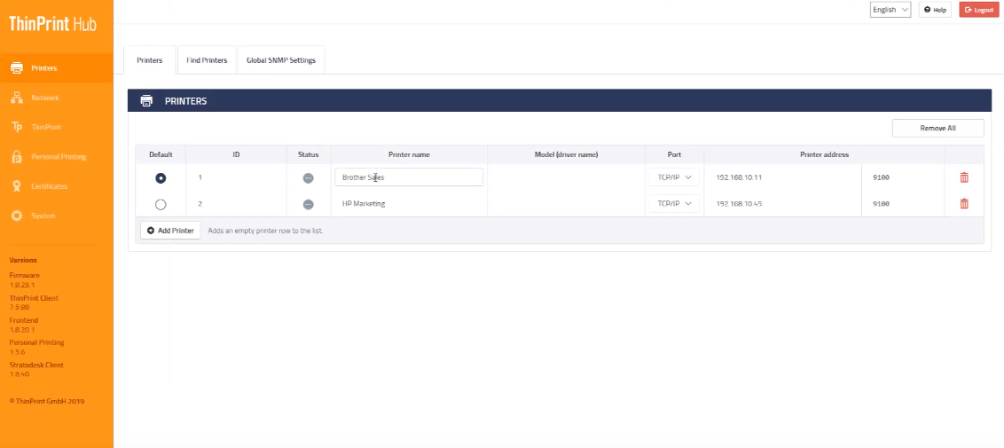
Task: Click the Model (driver name) column header
Action: point(566,155)
